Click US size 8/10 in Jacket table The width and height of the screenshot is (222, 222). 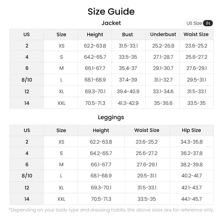(x=27, y=80)
